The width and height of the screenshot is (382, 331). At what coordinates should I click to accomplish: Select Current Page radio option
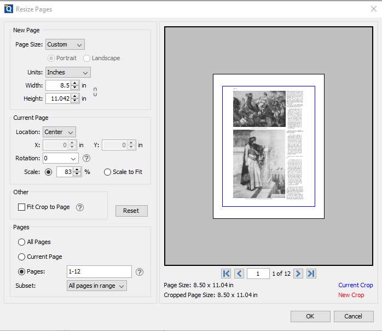21,257
